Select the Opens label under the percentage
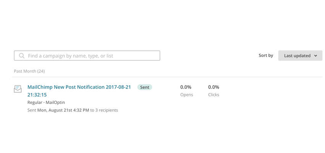 (x=187, y=94)
